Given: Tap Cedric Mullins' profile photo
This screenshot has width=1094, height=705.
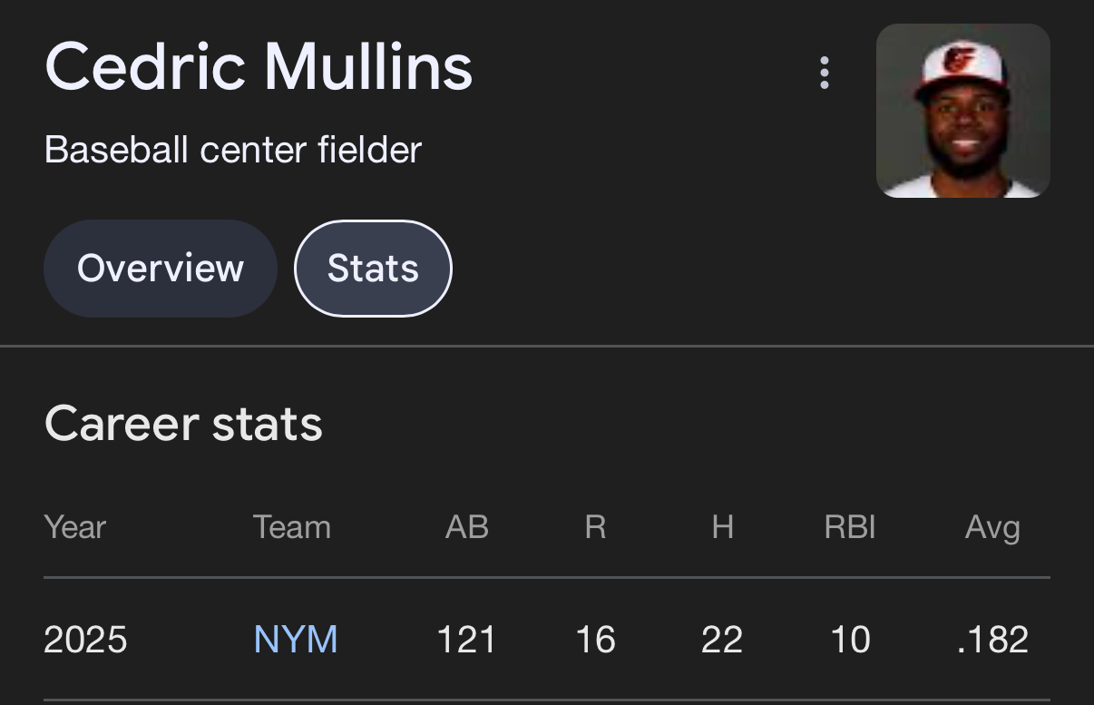Looking at the screenshot, I should tap(962, 111).
